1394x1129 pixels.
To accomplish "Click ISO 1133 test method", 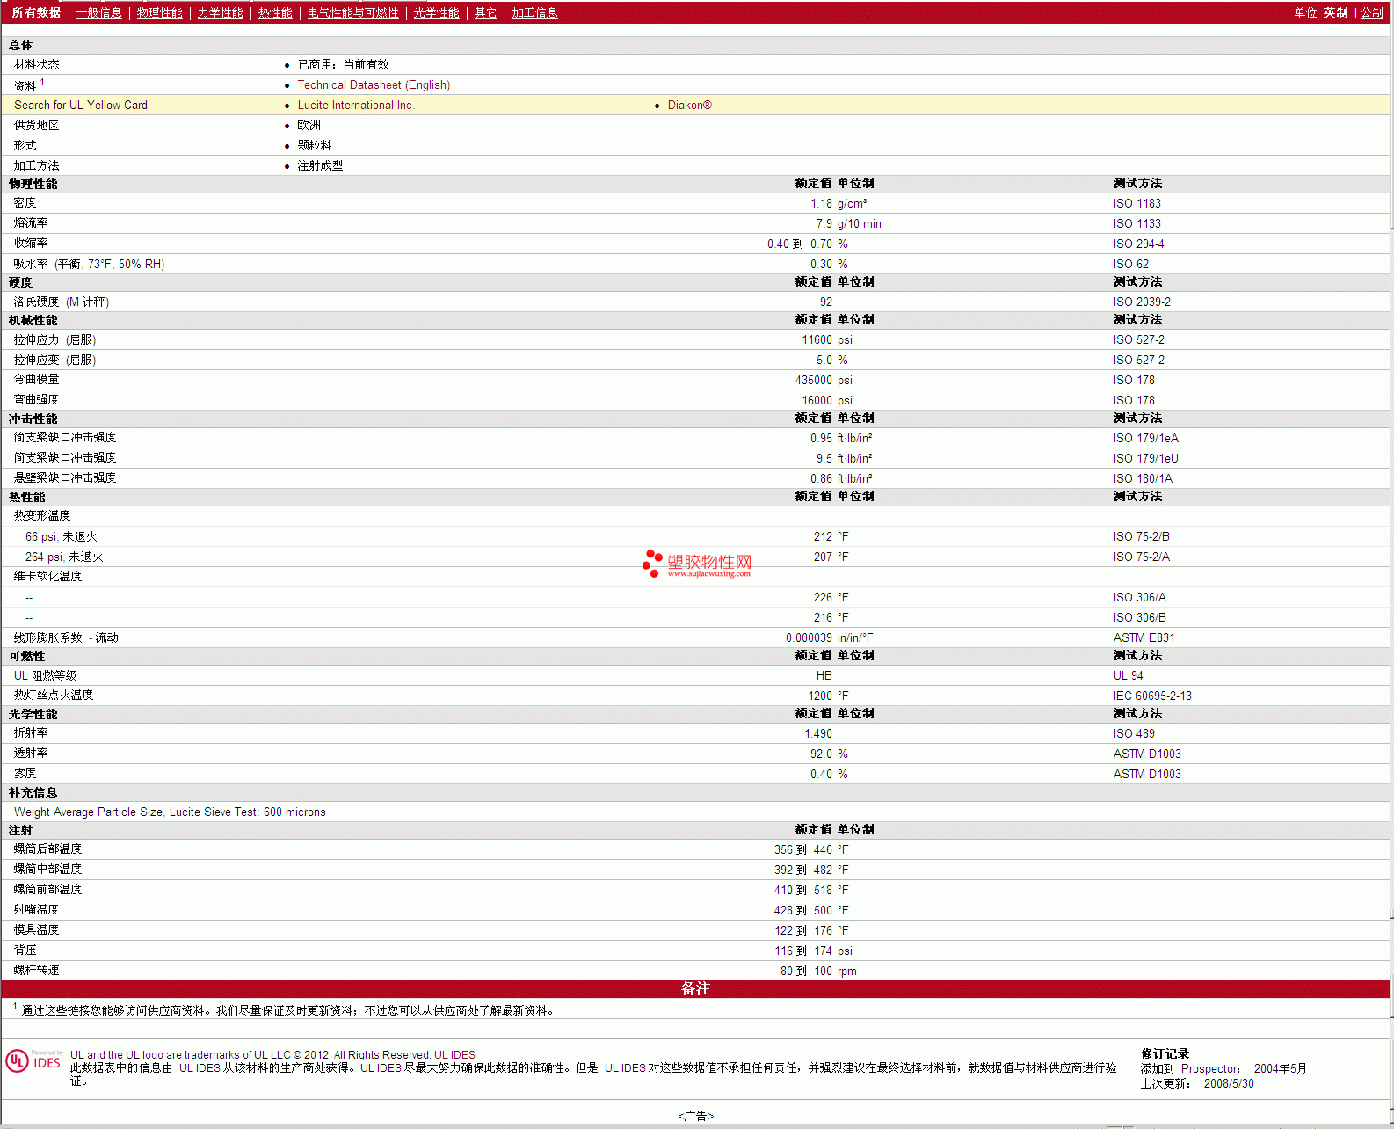I will (x=1136, y=224).
